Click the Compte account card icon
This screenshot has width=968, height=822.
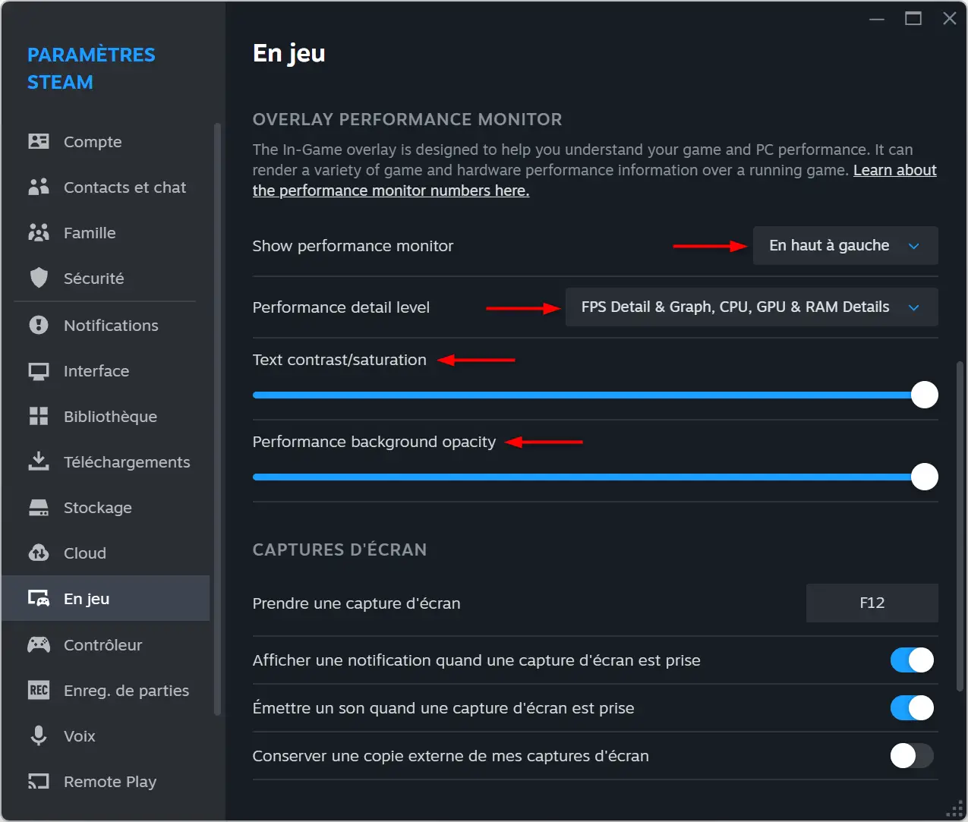39,141
